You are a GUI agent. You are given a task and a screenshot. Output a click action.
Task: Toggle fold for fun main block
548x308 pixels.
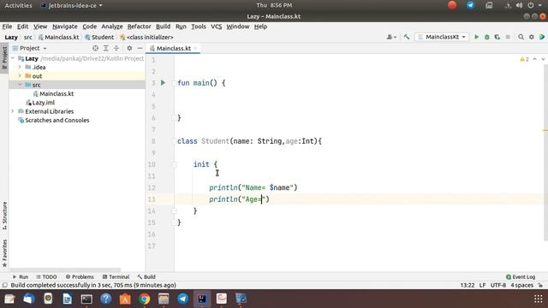pyautogui.click(x=174, y=83)
